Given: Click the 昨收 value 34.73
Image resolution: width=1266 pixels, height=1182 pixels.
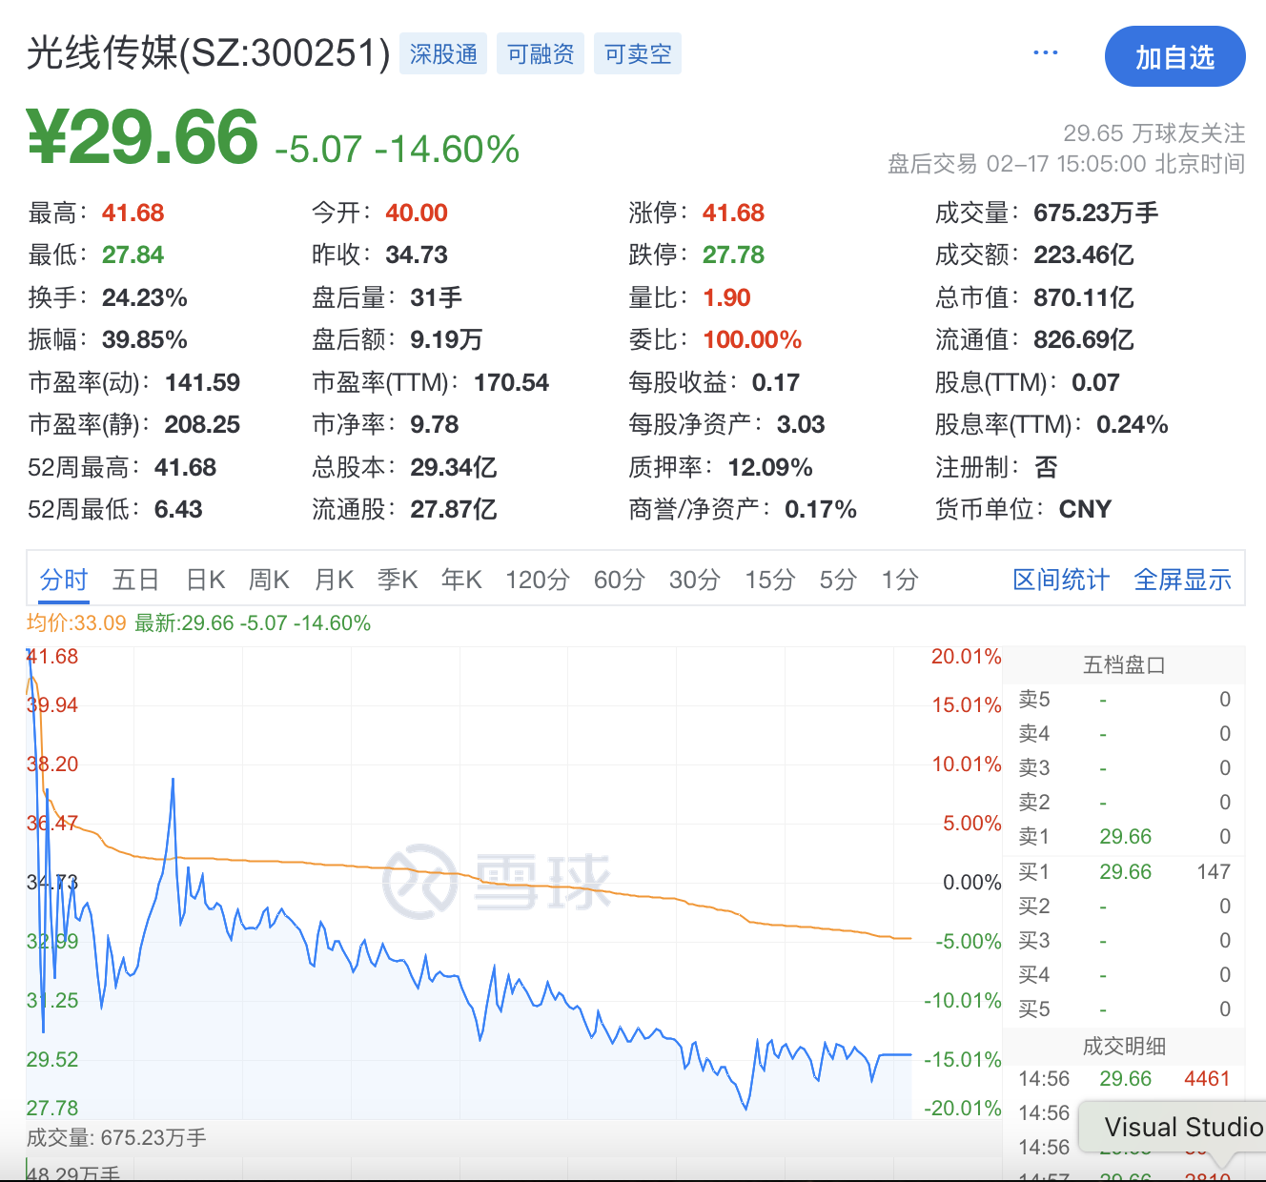Looking at the screenshot, I should click(x=417, y=255).
